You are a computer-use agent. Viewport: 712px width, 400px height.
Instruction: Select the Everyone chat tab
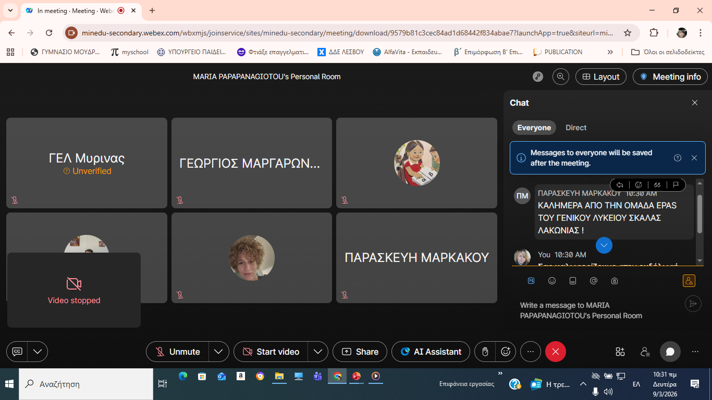pos(534,128)
